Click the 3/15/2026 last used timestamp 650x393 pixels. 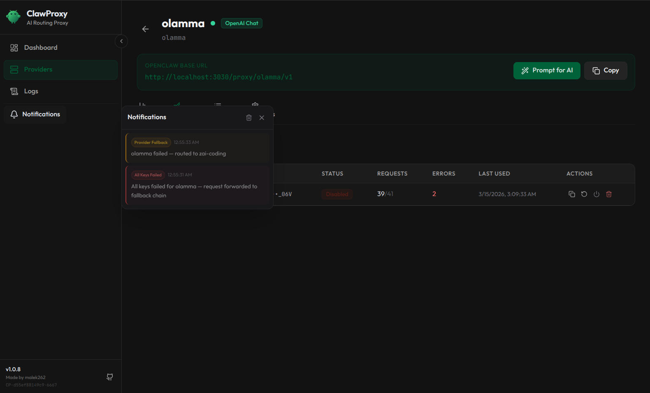(x=507, y=194)
